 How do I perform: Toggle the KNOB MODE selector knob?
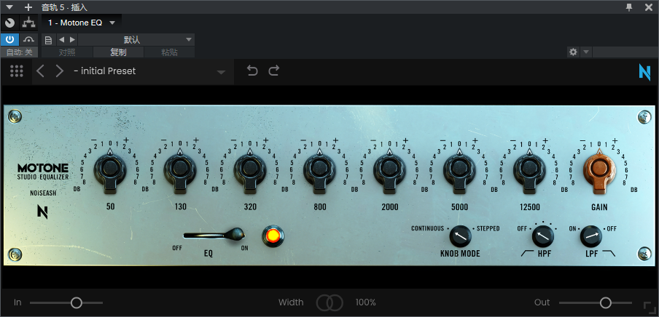point(460,236)
